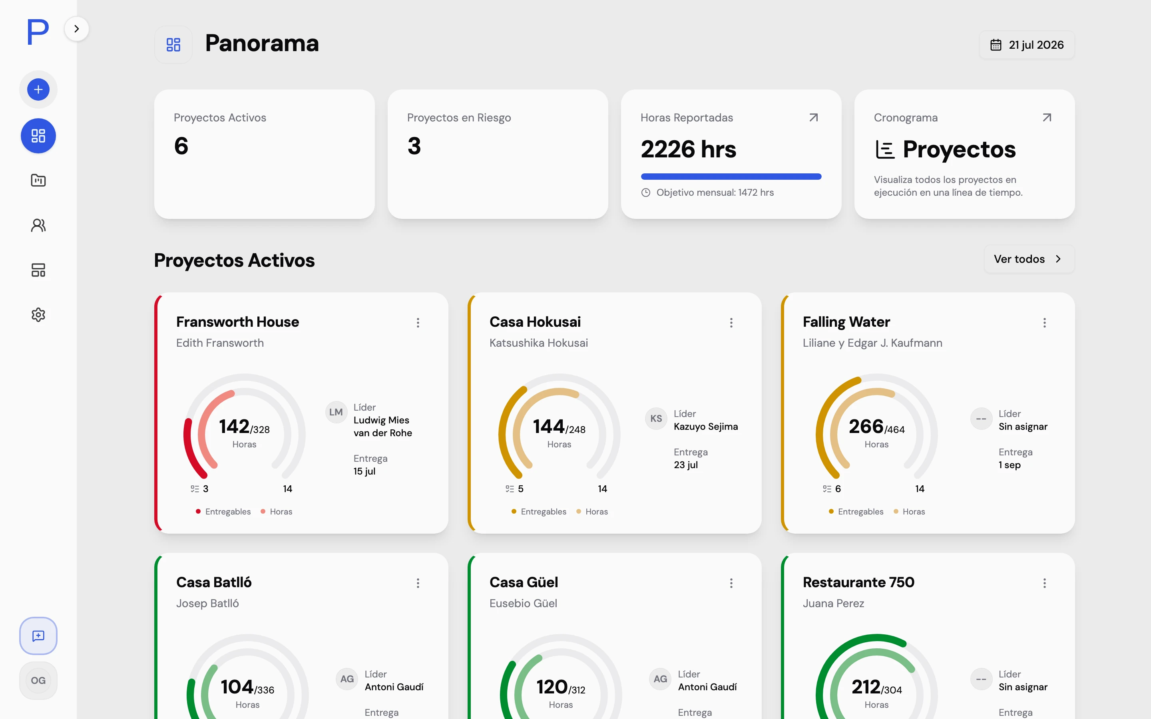
Task: Open the OG user avatar menu
Action: coord(38,681)
